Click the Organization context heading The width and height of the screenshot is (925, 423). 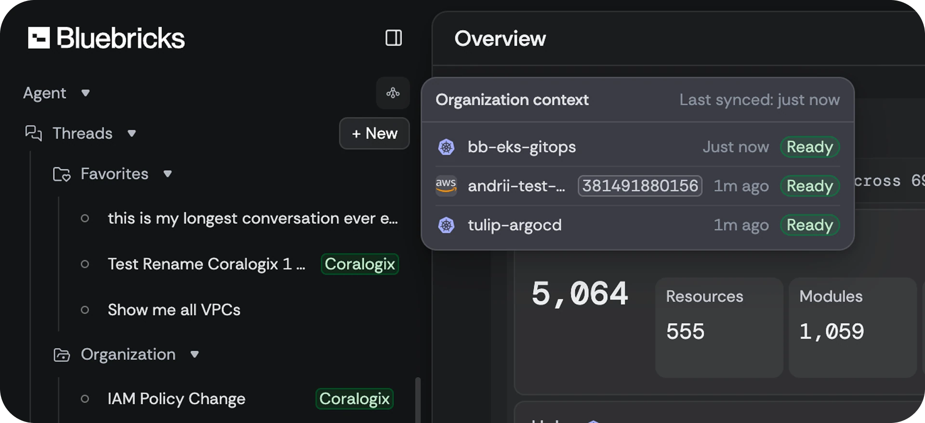pyautogui.click(x=512, y=100)
